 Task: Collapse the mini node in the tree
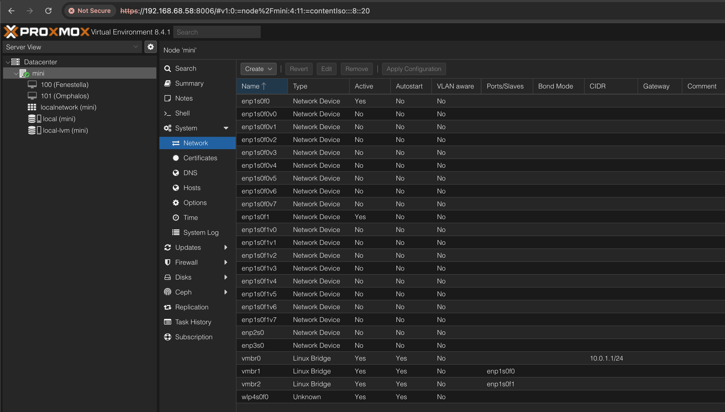(16, 74)
